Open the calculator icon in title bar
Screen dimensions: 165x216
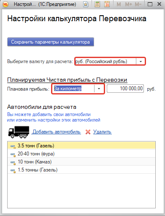[x=97, y=4]
